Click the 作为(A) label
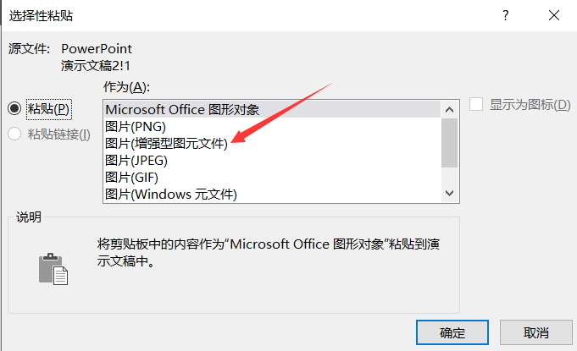577x351 pixels. pos(125,88)
